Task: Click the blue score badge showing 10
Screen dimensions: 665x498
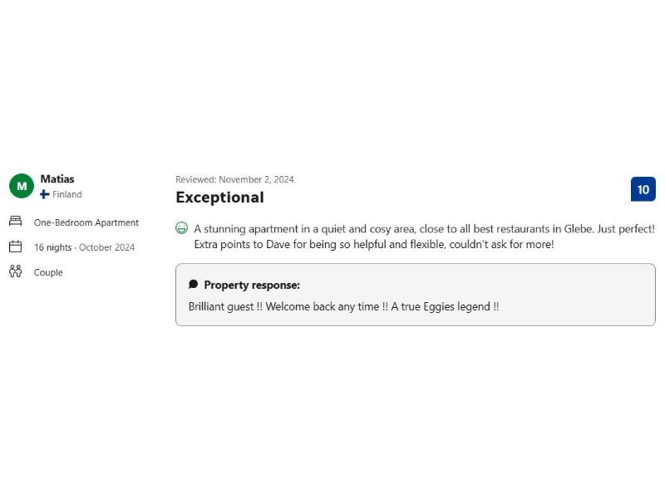Action: (643, 189)
